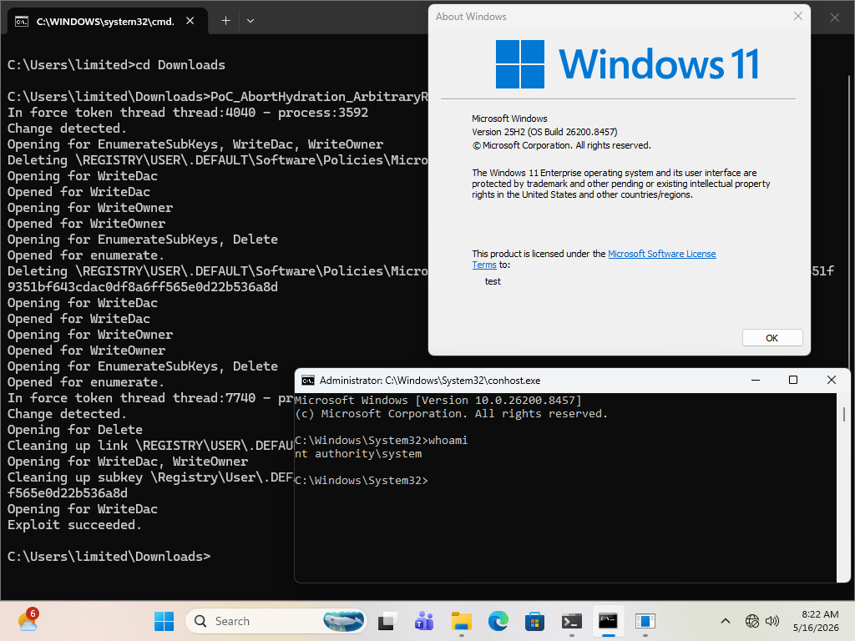The height and width of the screenshot is (641, 855).
Task: Click OK in About Windows dialog
Action: tap(772, 338)
